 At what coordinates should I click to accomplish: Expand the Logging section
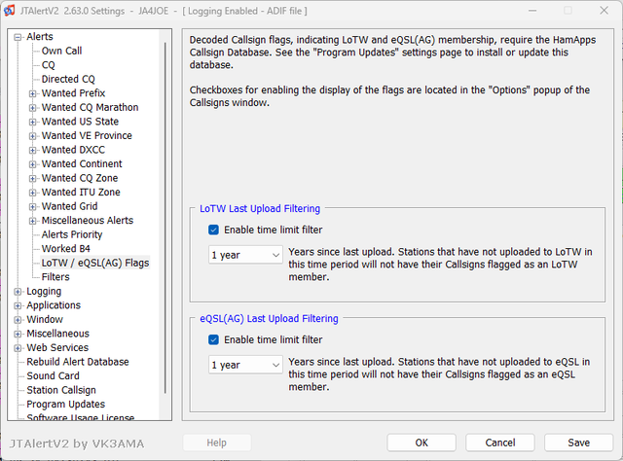[x=18, y=292]
